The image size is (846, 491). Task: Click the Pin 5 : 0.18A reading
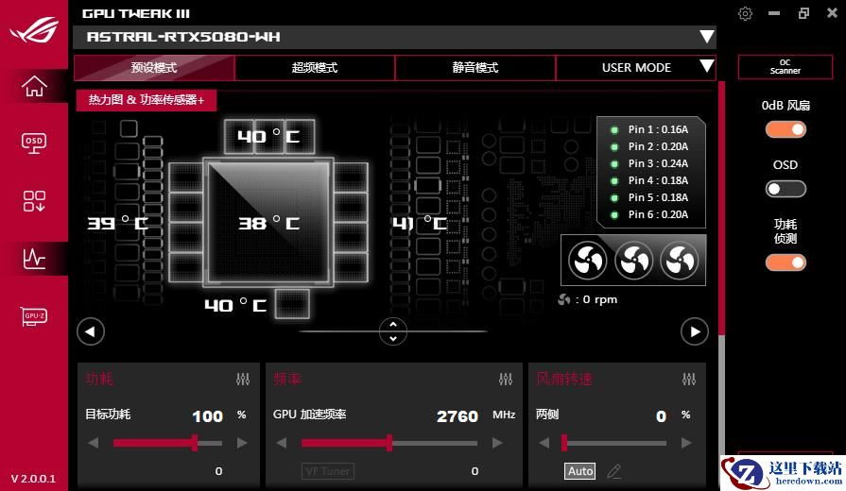(x=658, y=197)
